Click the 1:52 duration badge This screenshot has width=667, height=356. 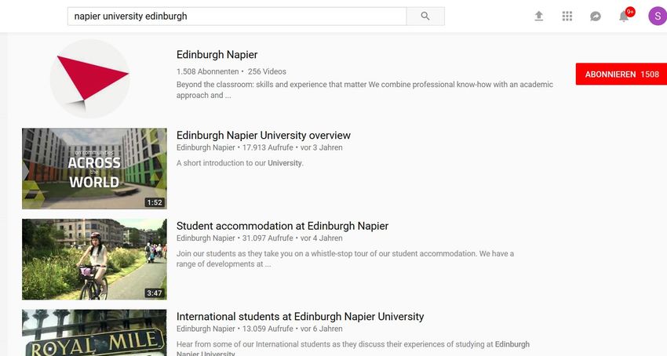click(155, 202)
